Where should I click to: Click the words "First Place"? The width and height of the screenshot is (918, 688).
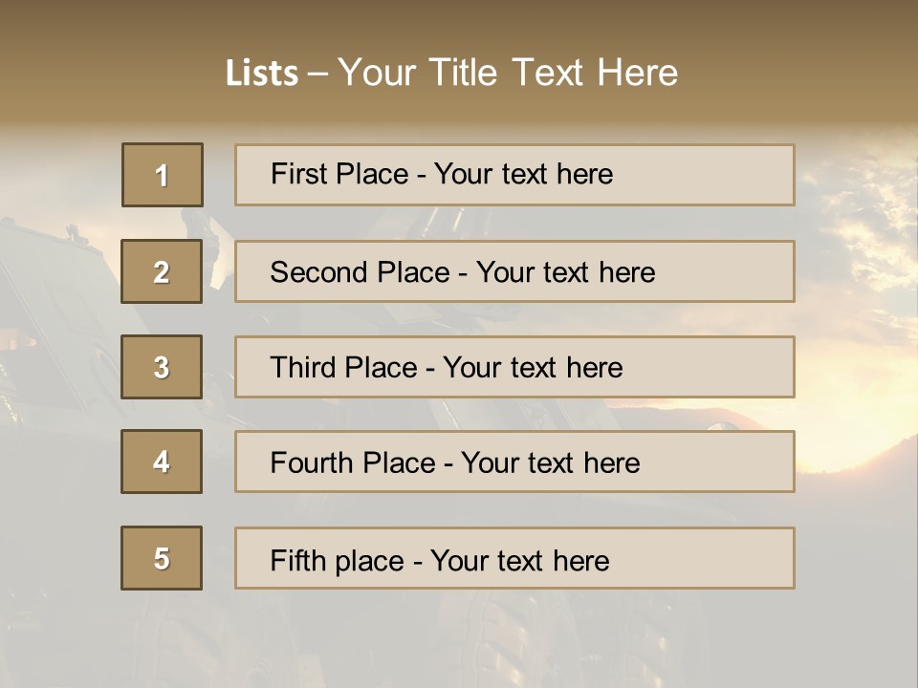pyautogui.click(x=339, y=174)
